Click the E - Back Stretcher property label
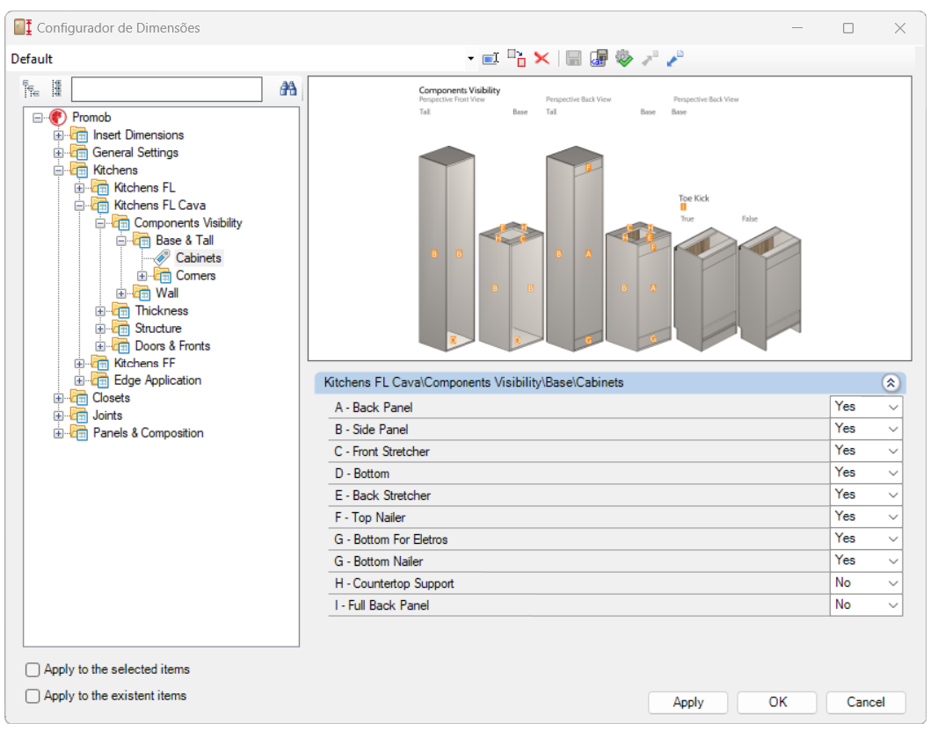Viewport: 945px width, 738px height. (x=382, y=496)
